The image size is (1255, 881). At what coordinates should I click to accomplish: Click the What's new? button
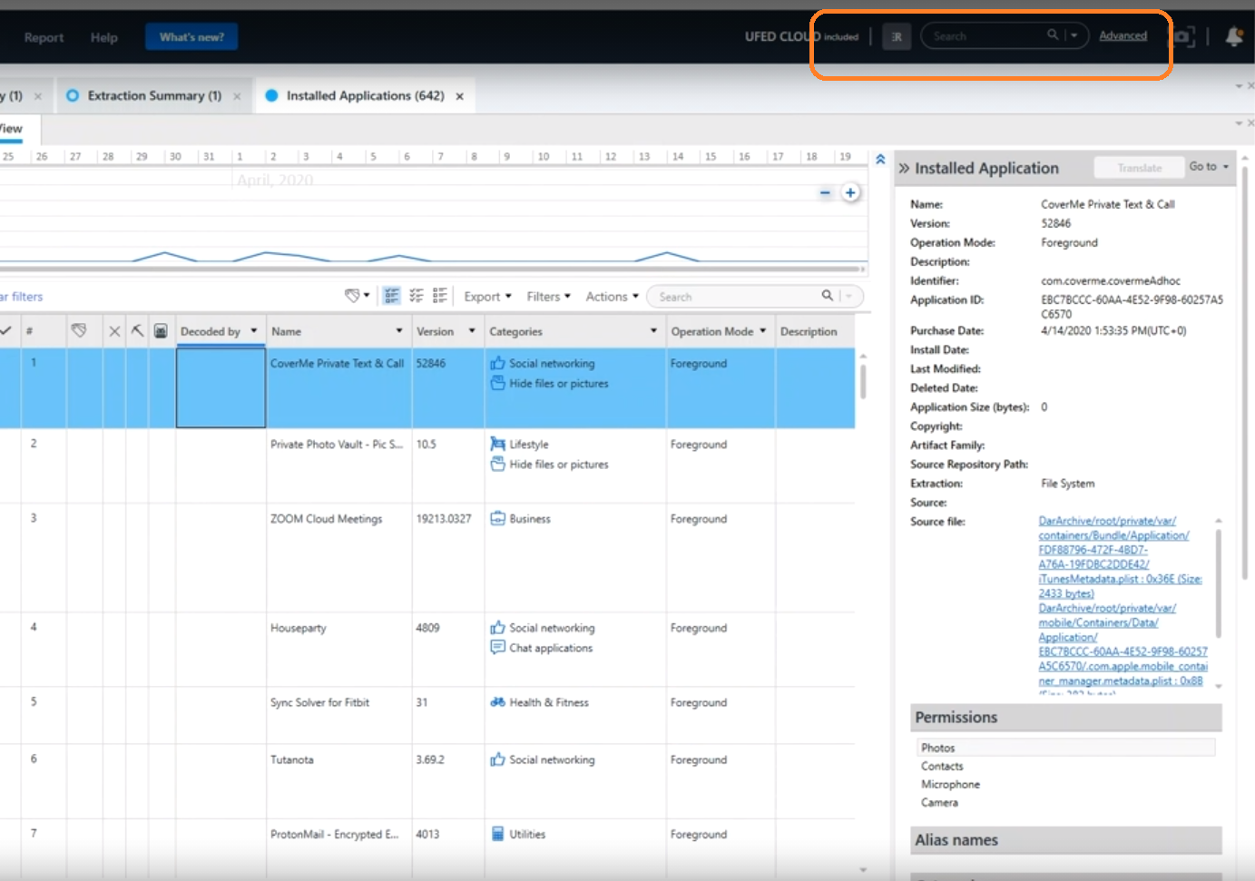pos(191,36)
